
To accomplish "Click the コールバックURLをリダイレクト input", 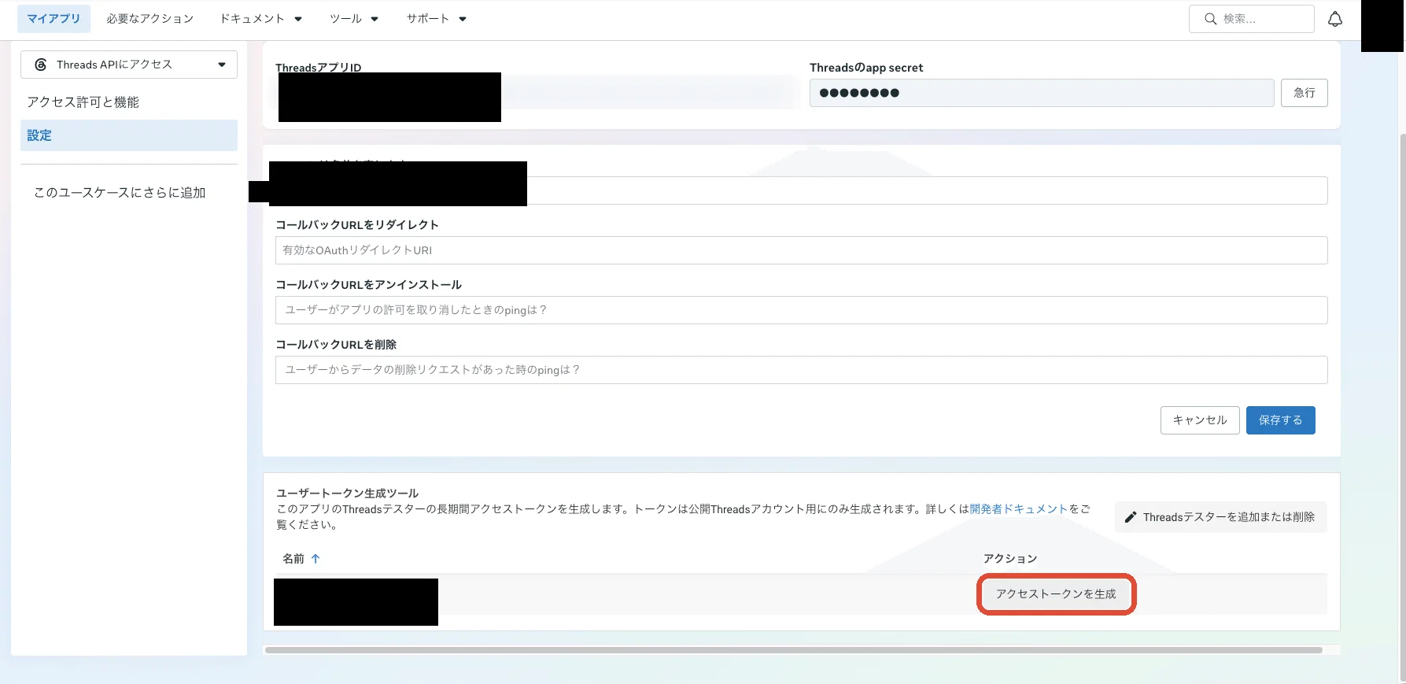I will click(801, 250).
